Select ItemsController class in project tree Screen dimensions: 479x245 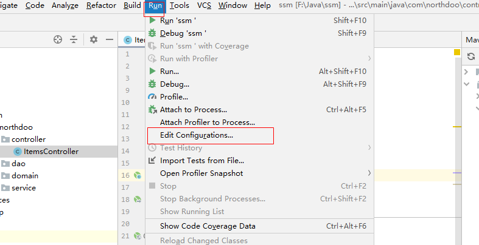[51, 151]
